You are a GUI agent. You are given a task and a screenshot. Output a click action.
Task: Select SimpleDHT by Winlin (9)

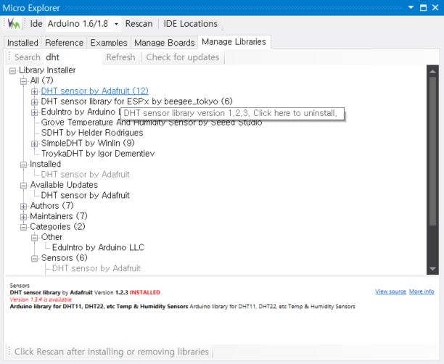(x=88, y=144)
